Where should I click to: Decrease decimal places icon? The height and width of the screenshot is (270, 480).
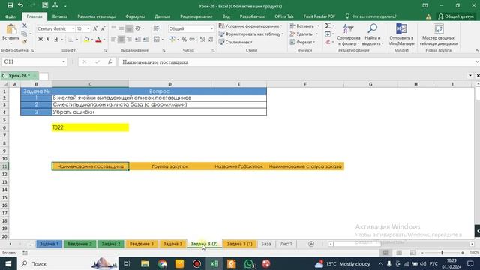pos(211,40)
